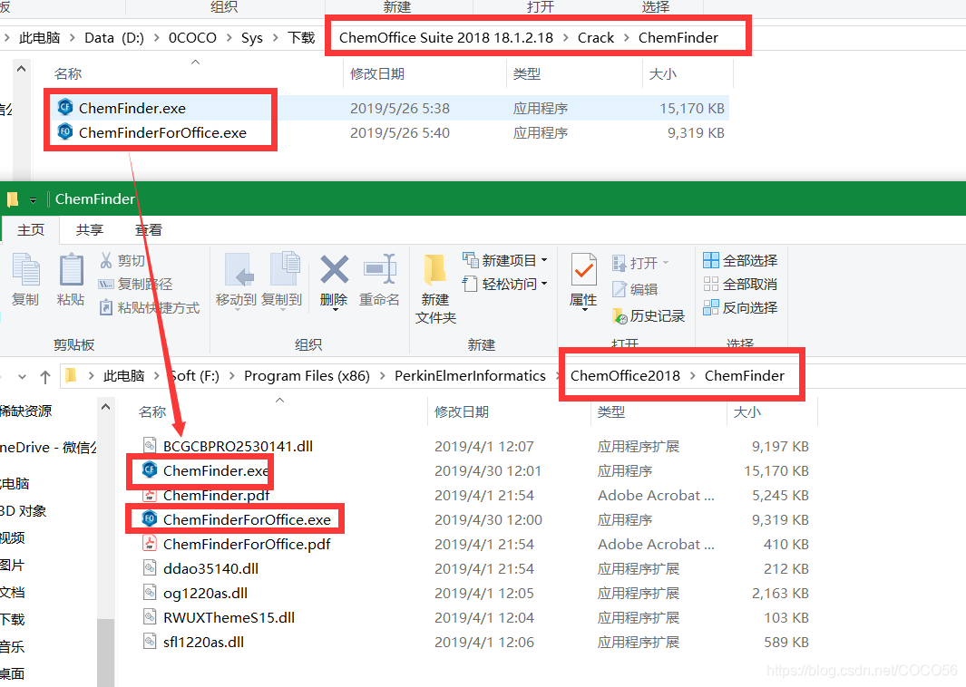Click ChemOffice Suite 2018 18.1.2.18 breadcrumb

tap(446, 37)
